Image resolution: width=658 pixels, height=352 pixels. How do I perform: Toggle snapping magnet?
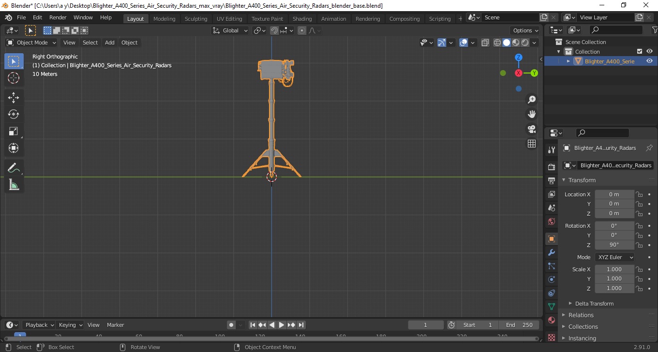274,30
